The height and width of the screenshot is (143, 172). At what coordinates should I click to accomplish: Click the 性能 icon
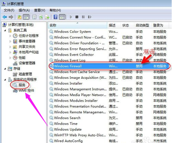click(15, 58)
